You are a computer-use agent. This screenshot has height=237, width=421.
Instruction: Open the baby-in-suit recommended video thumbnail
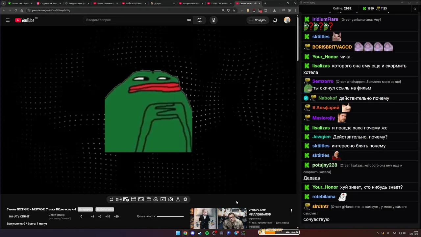[203, 219]
